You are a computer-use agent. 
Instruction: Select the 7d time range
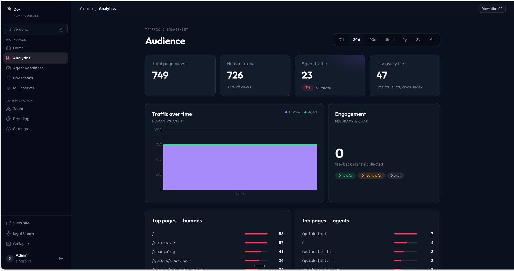point(341,40)
